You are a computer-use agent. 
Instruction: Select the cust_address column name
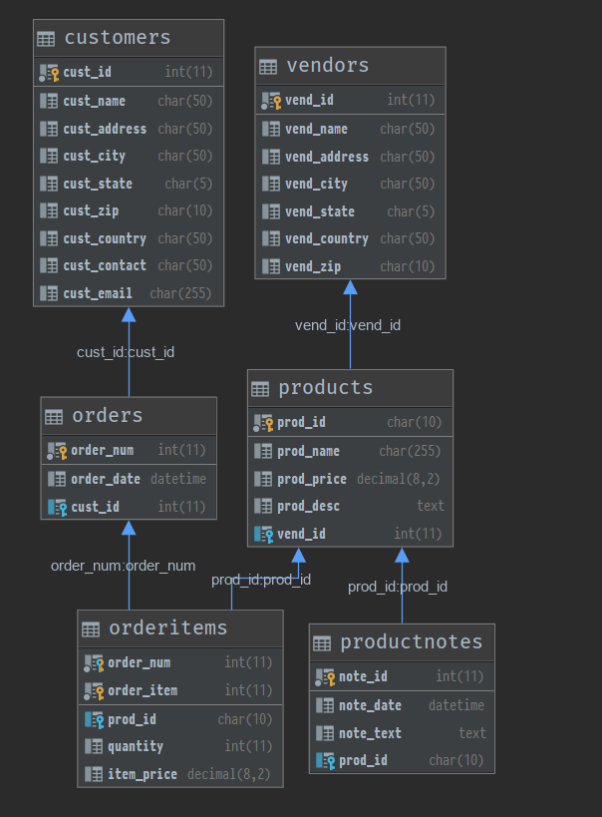(x=105, y=130)
